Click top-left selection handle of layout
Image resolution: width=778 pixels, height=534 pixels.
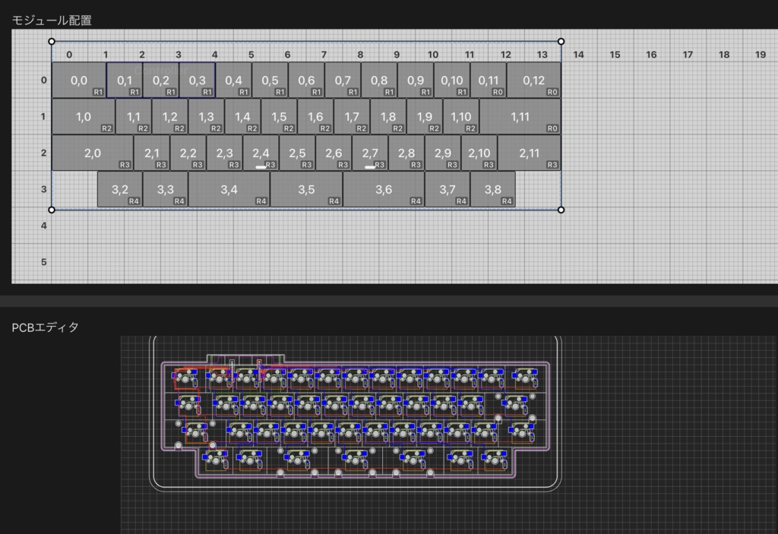(52, 42)
